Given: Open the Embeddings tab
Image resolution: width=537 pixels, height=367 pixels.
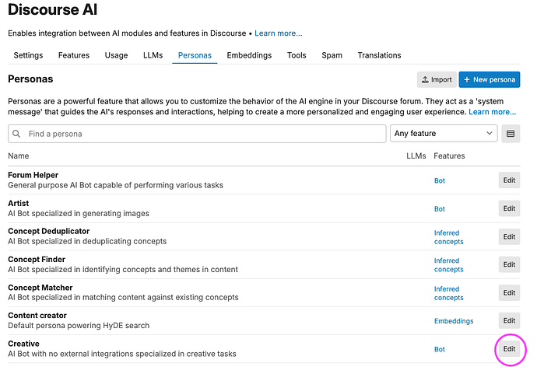Looking at the screenshot, I should click(249, 55).
